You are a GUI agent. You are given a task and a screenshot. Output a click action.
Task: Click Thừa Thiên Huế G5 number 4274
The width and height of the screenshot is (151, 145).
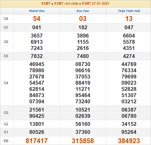click(129, 56)
